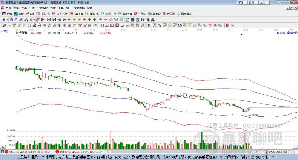Select the hand pan tool

(x=101, y=20)
